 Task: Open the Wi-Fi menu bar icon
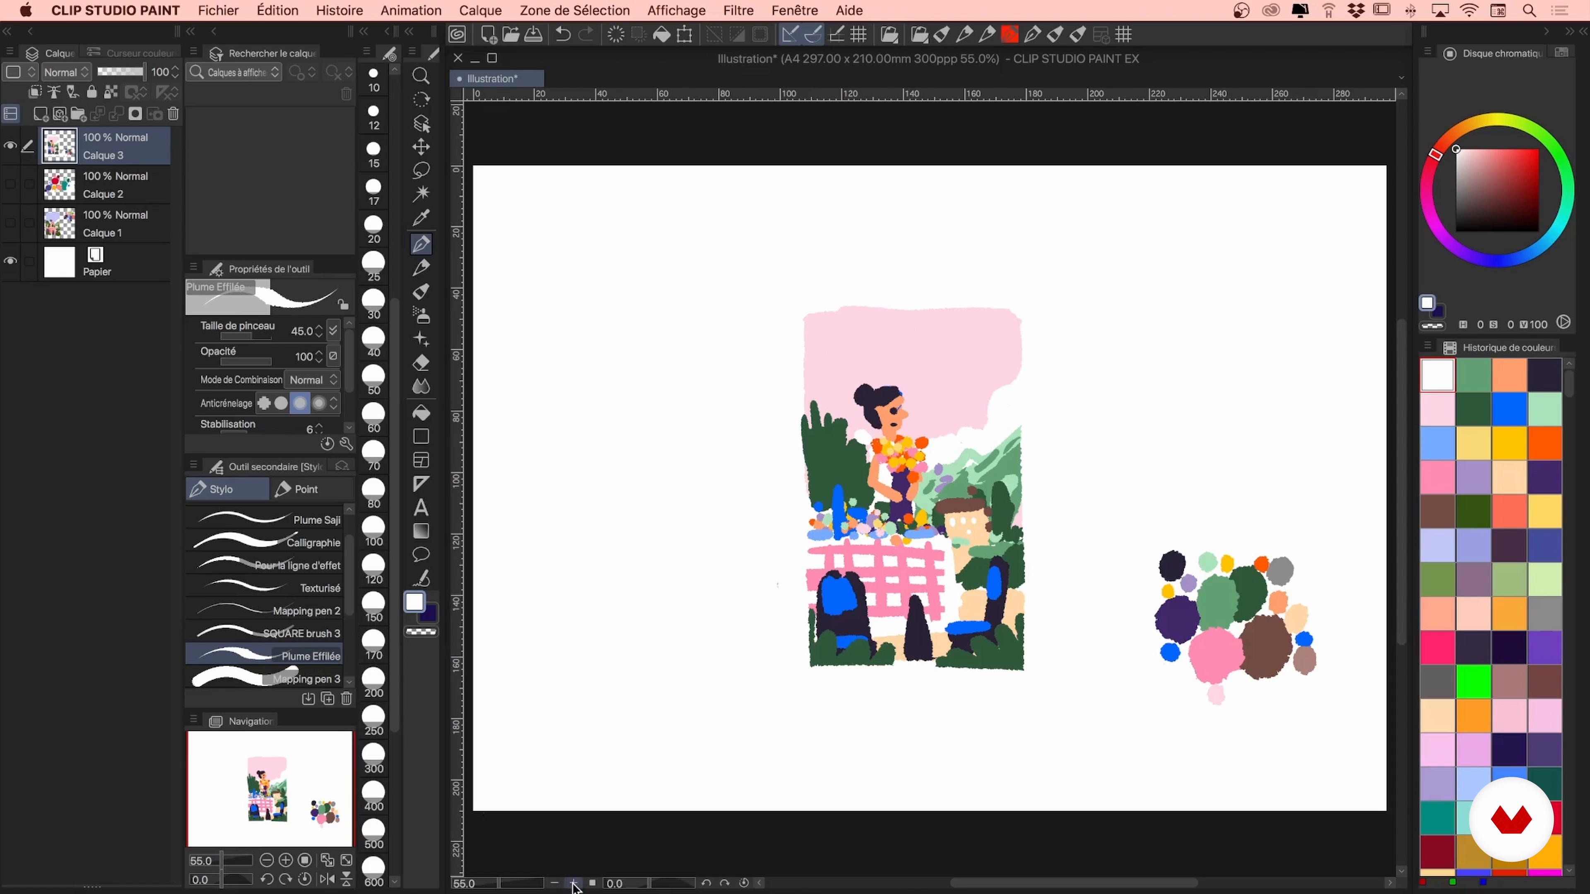point(1470,10)
